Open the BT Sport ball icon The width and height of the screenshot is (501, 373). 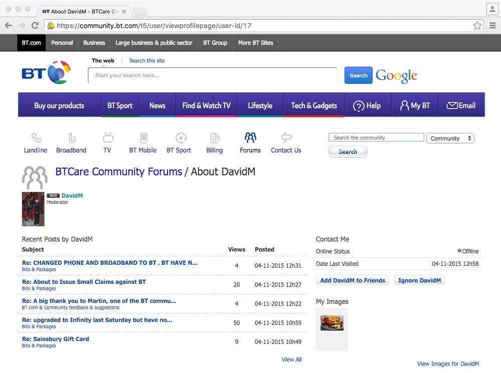tap(181, 138)
